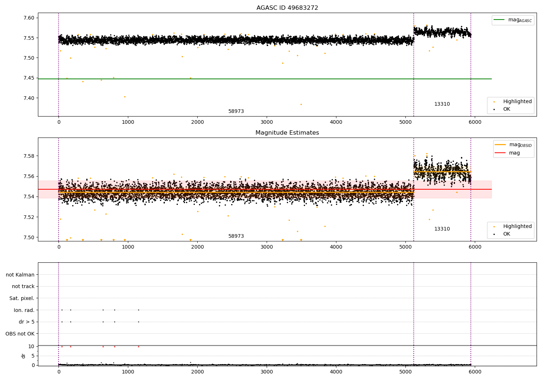Select the orange mag OBSID legend line

point(500,145)
